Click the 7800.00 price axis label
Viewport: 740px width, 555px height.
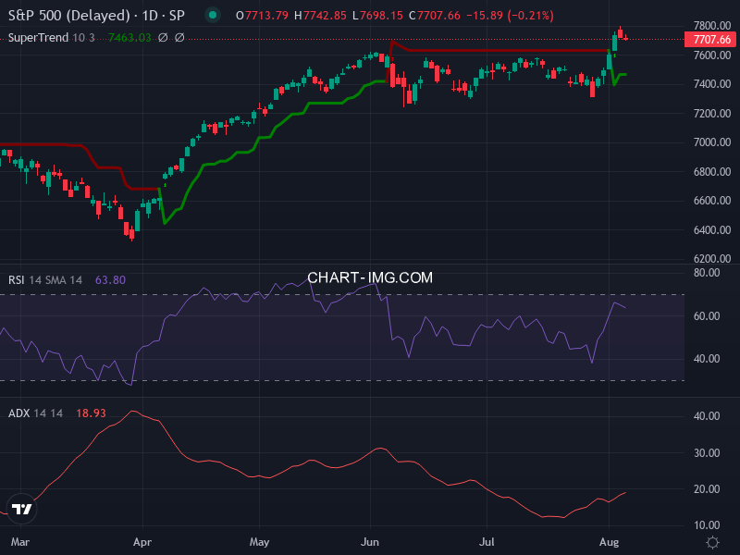pos(711,26)
